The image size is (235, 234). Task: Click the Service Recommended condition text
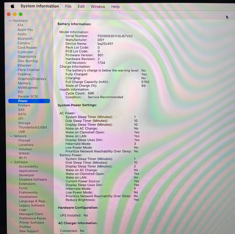(x=106, y=97)
